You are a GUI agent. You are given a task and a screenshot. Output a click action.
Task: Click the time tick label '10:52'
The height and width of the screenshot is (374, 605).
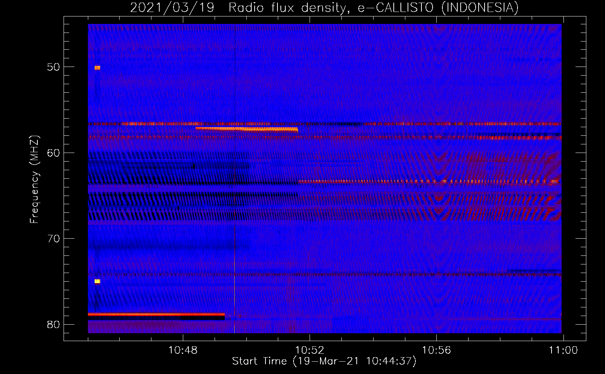point(310,350)
